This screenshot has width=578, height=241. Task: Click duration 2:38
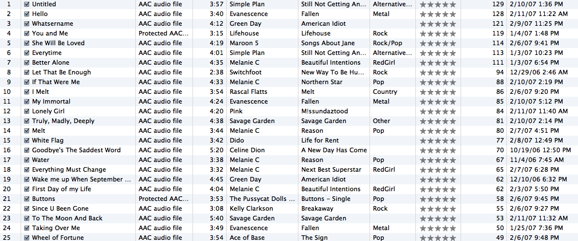[x=215, y=72]
